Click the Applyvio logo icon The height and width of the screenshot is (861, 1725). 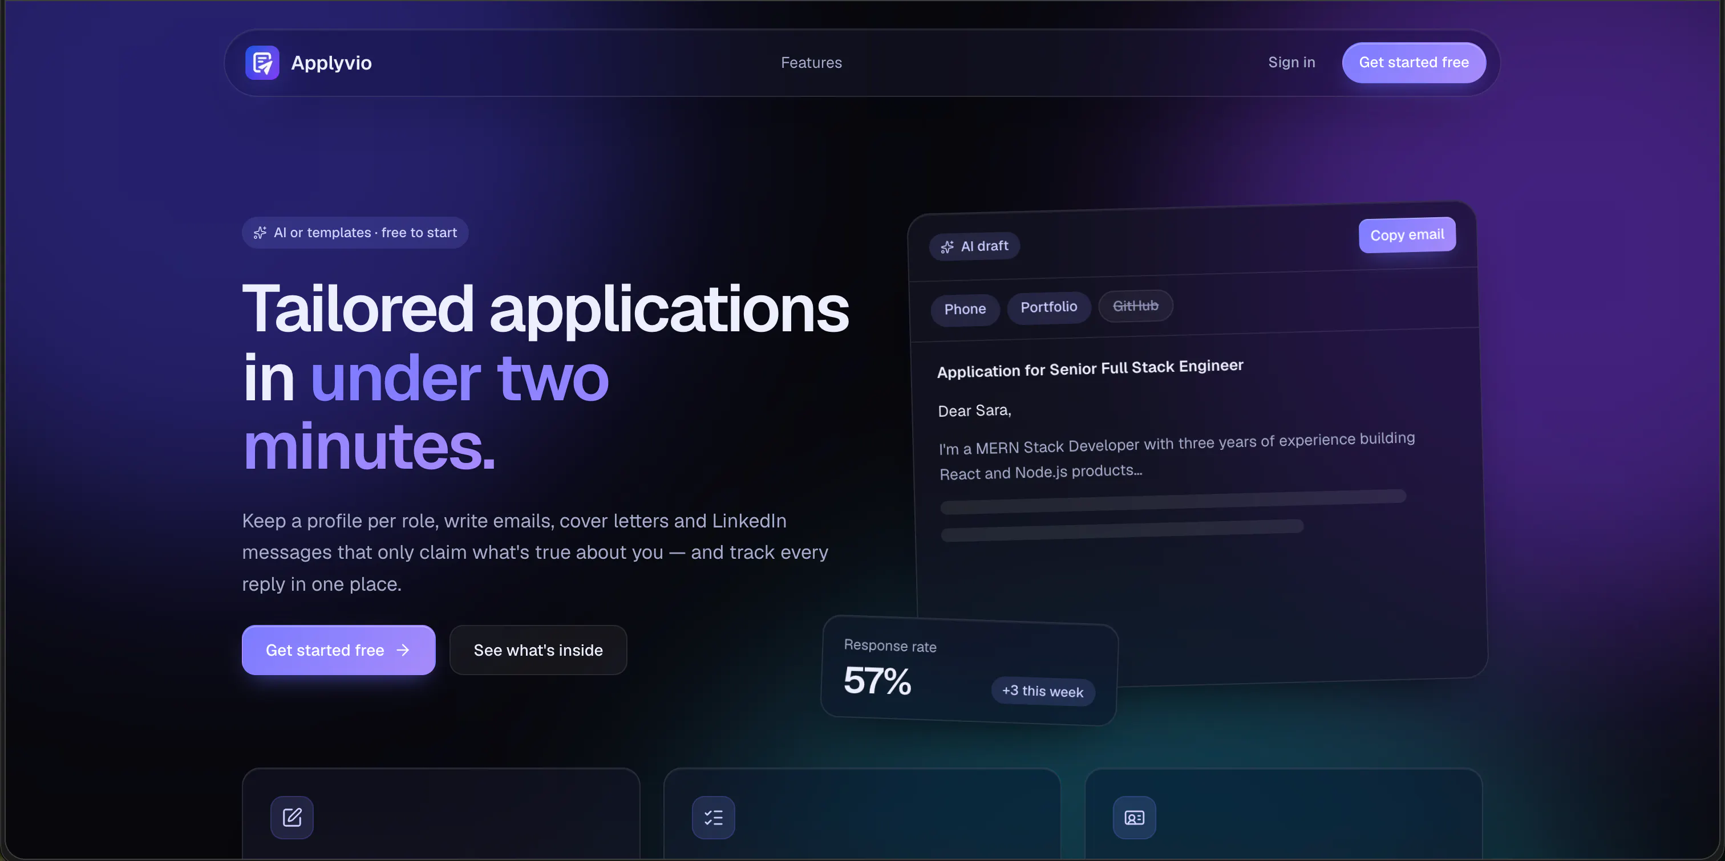(262, 63)
